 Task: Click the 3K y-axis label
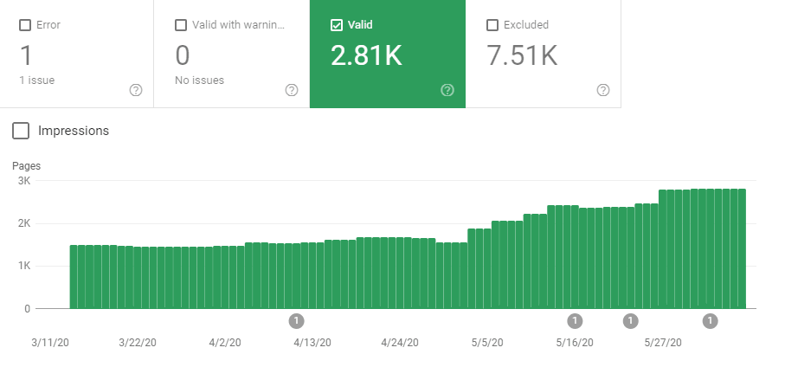tap(24, 181)
